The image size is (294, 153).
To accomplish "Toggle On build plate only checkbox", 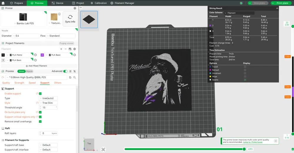I will click(x=40, y=112).
